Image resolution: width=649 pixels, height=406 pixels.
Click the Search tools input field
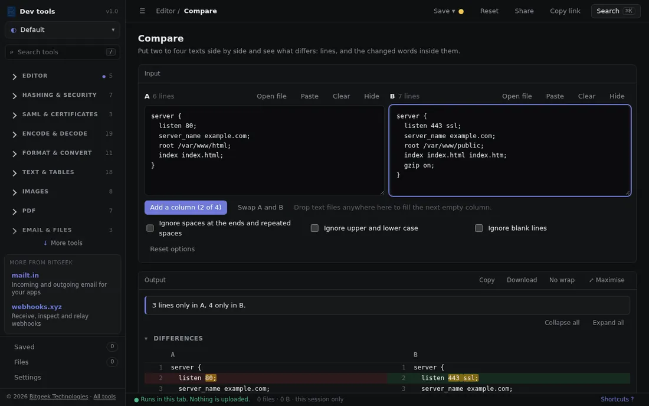pos(62,52)
